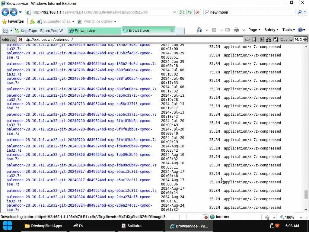Click the Browservice bookmark icon
Image resolution: width=309 pixels, height=232 pixels.
(254, 40)
